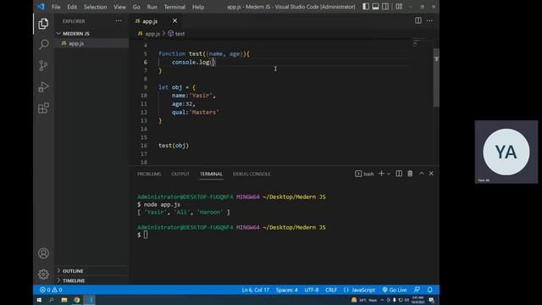Open the Terminal menu
The height and width of the screenshot is (305, 542).
click(174, 7)
